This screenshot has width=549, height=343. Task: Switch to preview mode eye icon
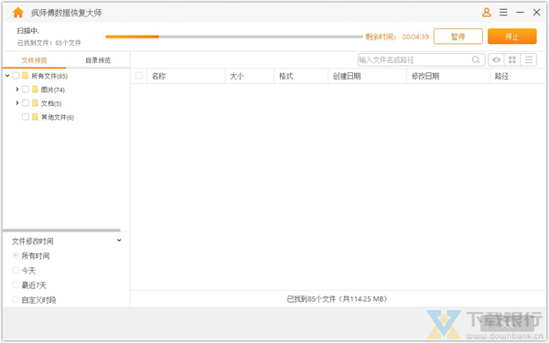(496, 59)
